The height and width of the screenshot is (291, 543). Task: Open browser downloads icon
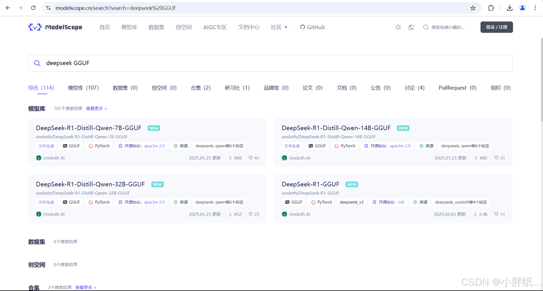[510, 8]
